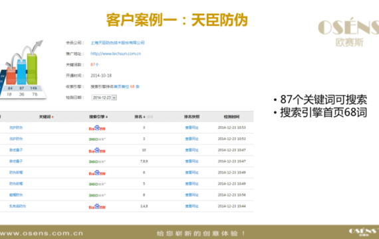Open the http://www.techsun.com.cn link
Viewport: 379px width, 239px height.
click(x=116, y=54)
